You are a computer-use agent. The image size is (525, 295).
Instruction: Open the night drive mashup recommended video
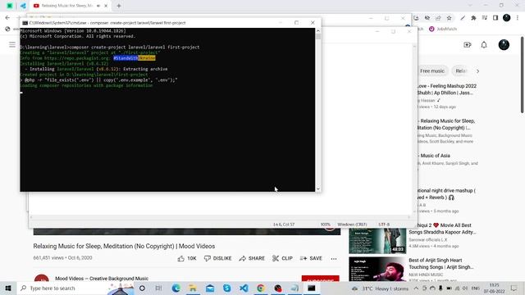446,194
